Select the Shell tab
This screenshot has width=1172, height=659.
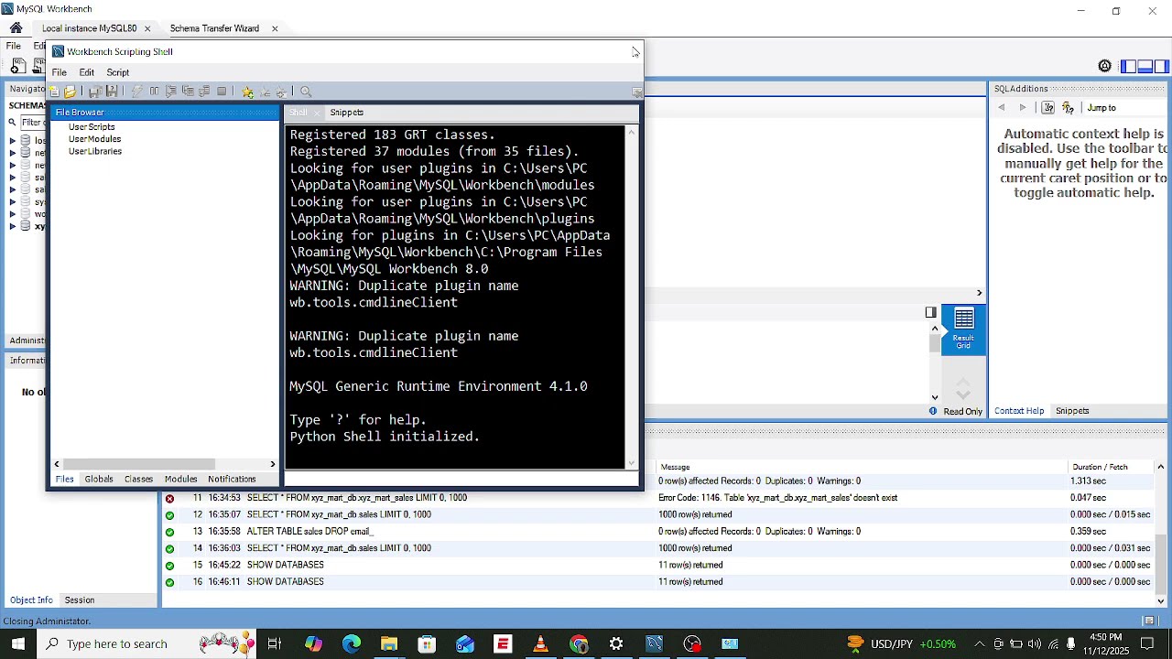coord(298,113)
